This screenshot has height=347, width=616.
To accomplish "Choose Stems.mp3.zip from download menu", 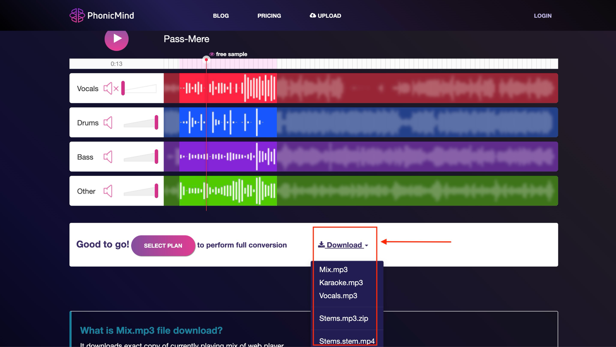I will (343, 318).
